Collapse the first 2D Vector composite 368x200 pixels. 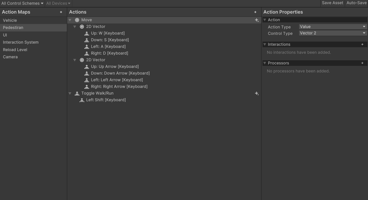[75, 27]
